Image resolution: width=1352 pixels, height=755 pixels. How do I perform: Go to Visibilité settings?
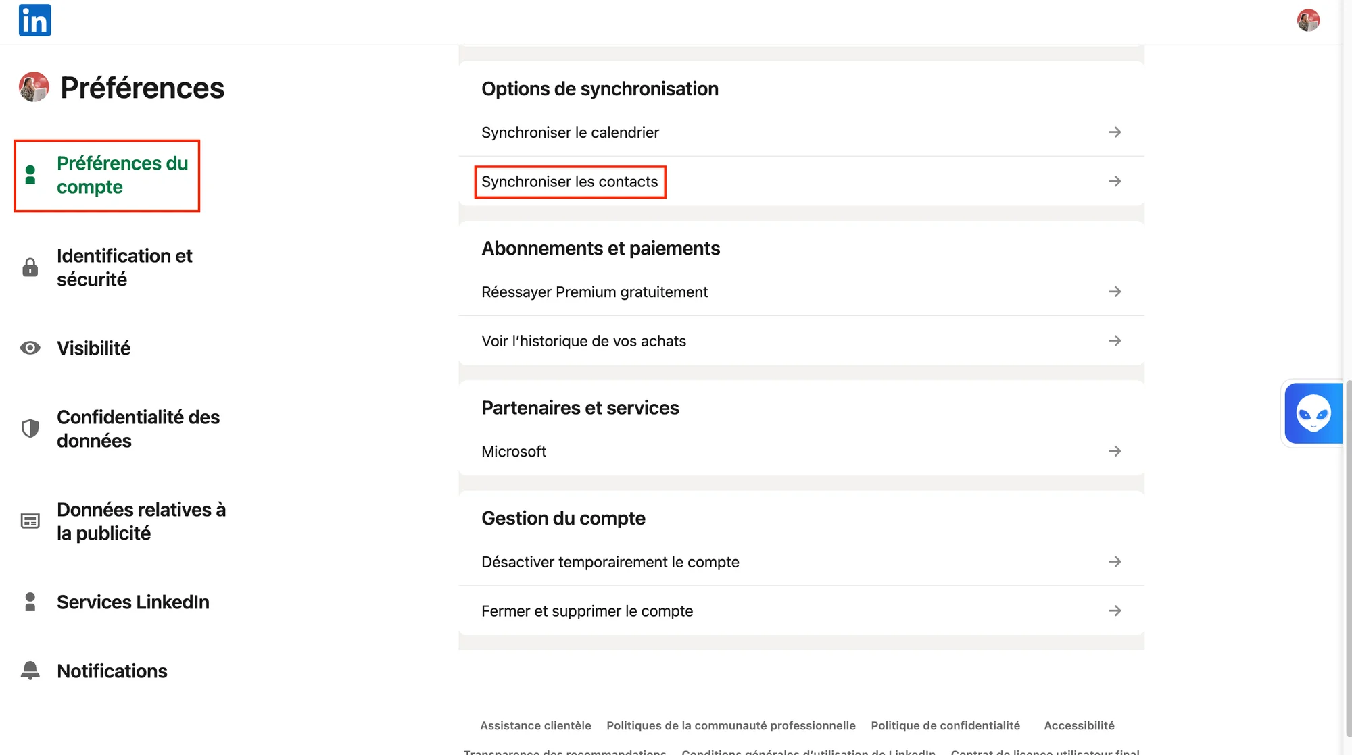click(93, 348)
